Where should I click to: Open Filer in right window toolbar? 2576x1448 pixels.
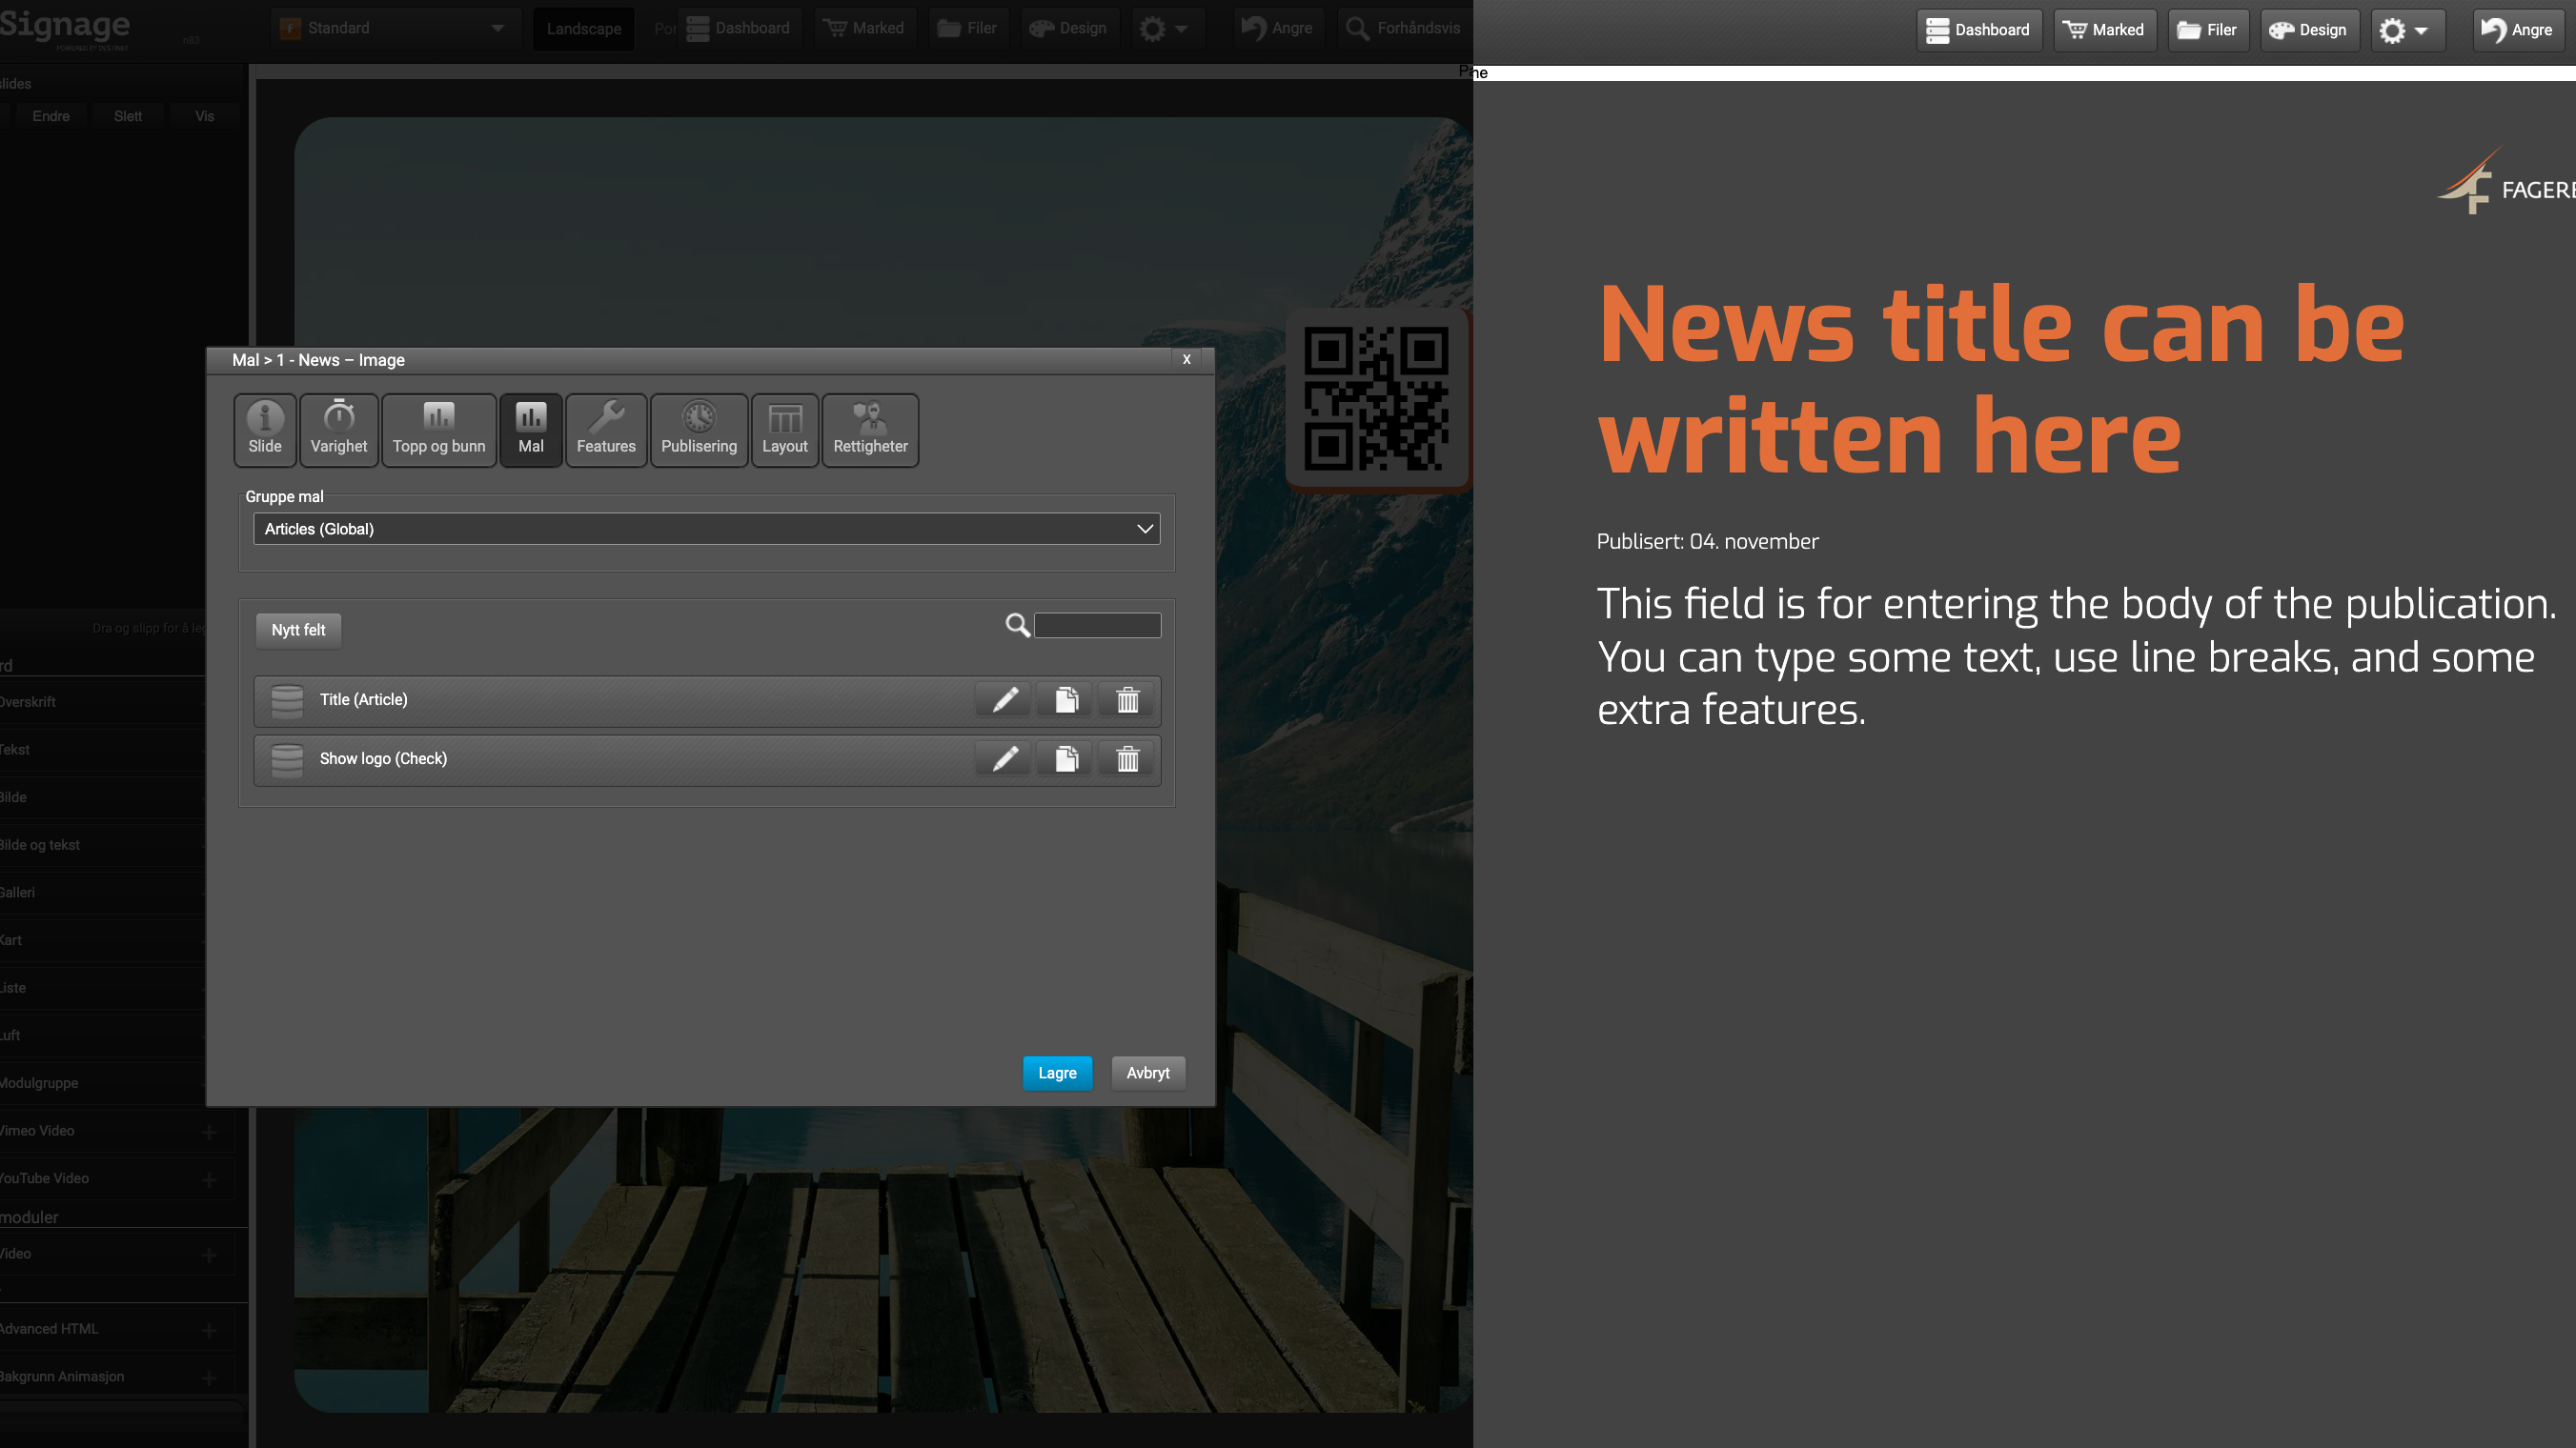click(2208, 30)
